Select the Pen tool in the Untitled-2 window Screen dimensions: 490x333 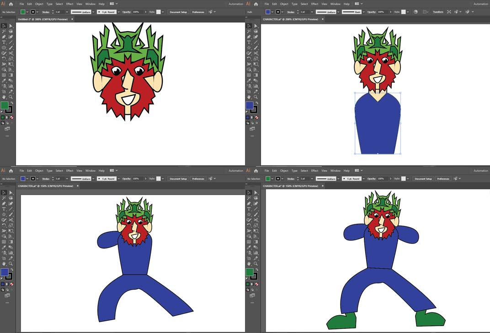click(4, 37)
